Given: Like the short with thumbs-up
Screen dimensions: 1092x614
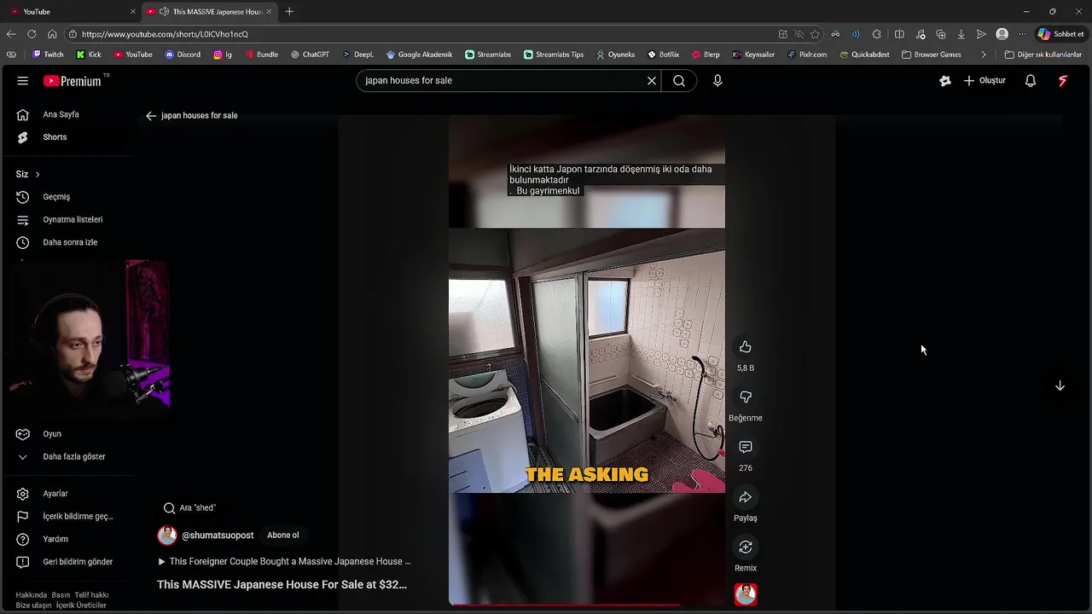Looking at the screenshot, I should click(x=746, y=347).
